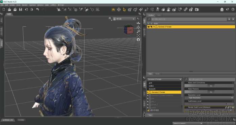The image size is (236, 125).
Task: Select the Rotate tool in the toolbar
Action: click(x=135, y=9)
